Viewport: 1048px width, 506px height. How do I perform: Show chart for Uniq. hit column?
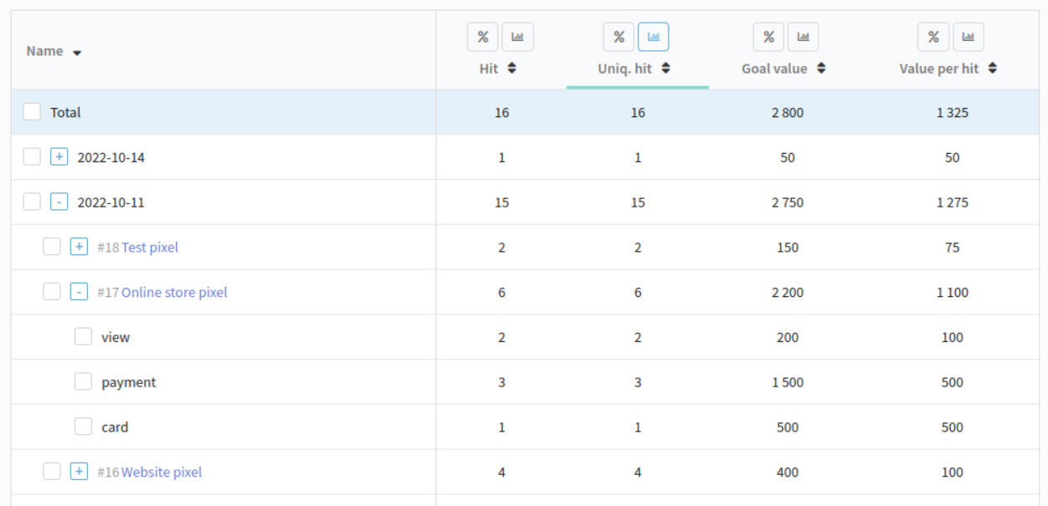(x=653, y=37)
